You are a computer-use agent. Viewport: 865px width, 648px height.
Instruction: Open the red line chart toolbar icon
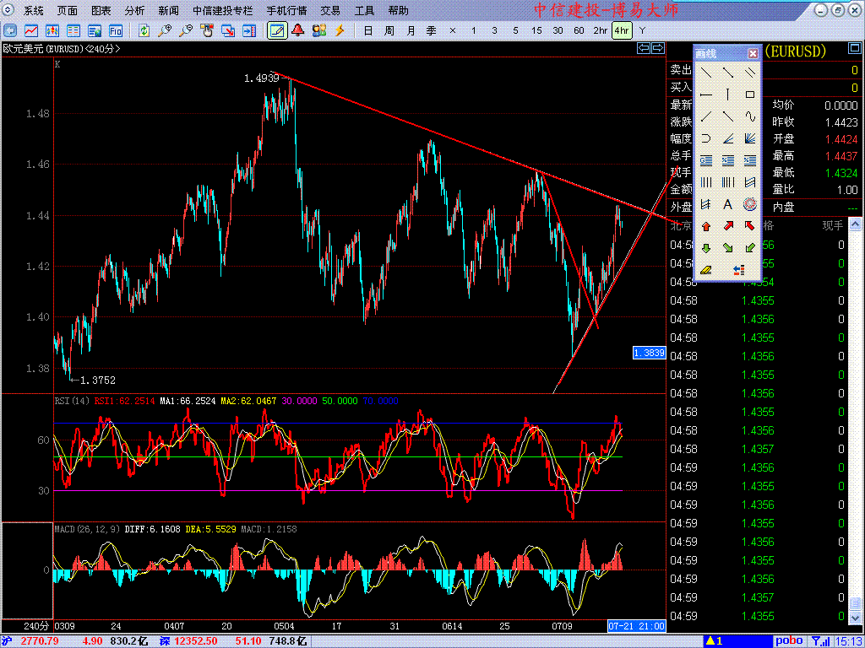(x=31, y=30)
